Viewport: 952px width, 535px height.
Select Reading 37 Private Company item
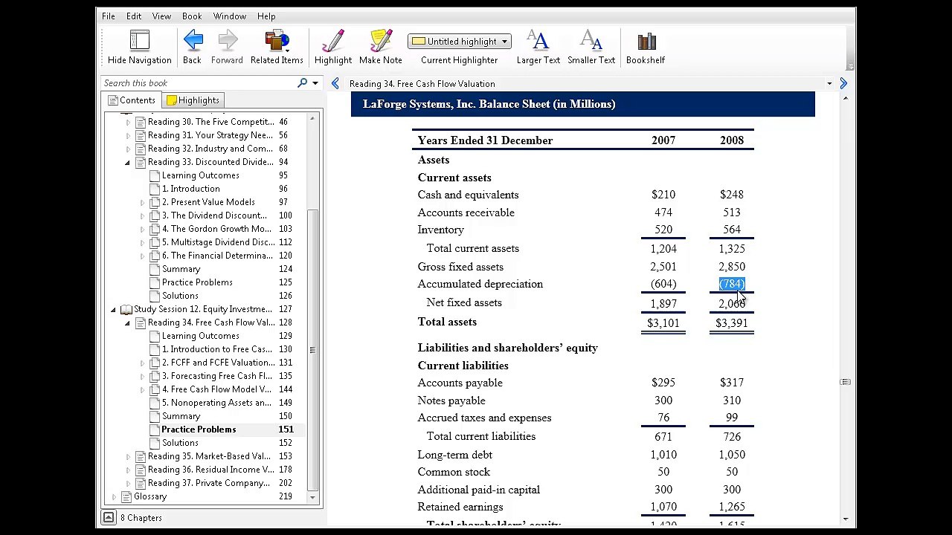coord(209,483)
